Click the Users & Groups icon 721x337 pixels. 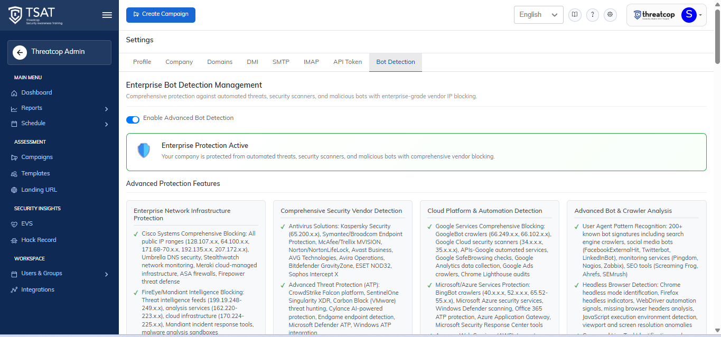pyautogui.click(x=14, y=274)
